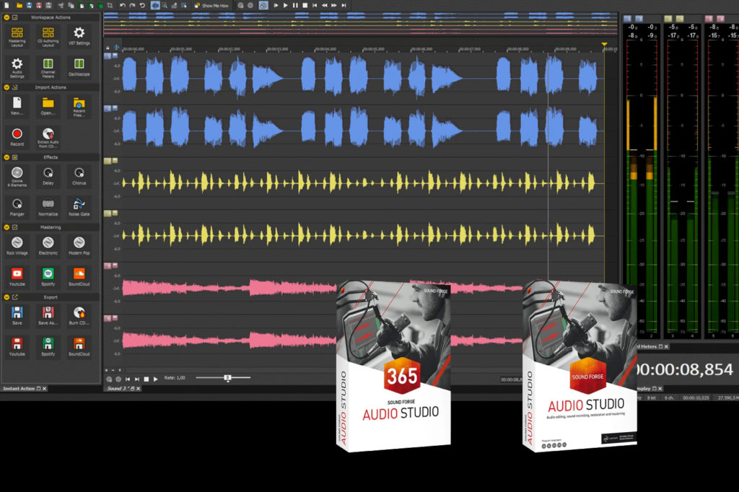Viewport: 739px width, 492px height.
Task: Launch Extract Audio from CD
Action: coord(48,137)
